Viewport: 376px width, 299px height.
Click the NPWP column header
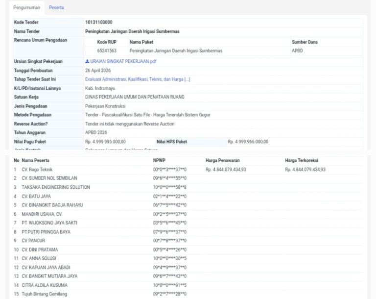tap(159, 160)
